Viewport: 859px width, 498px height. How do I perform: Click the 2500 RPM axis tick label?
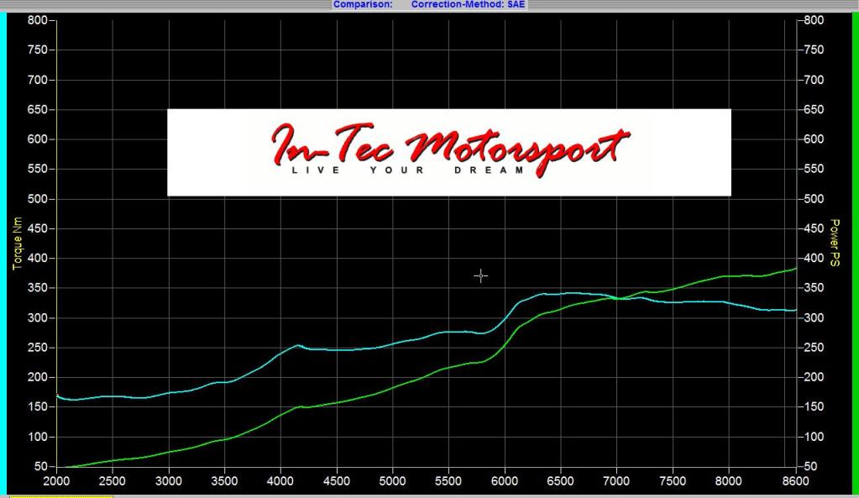(113, 481)
